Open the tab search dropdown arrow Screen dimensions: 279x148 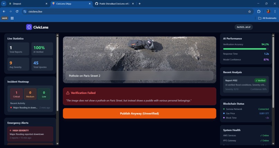(x=3, y=3)
